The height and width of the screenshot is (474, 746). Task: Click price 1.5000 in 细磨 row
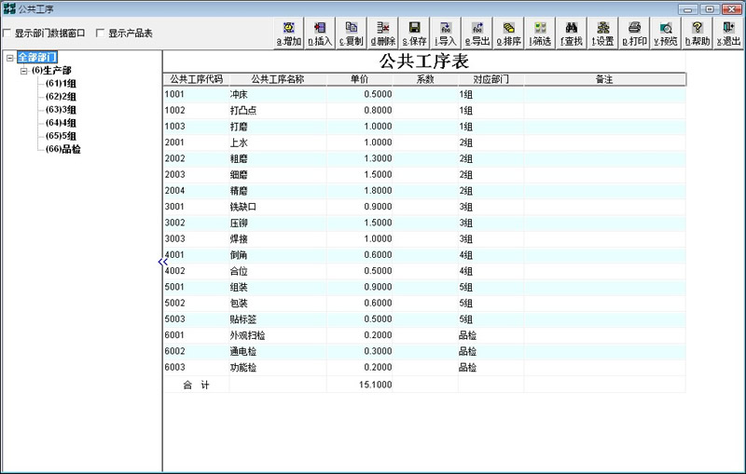(360, 175)
